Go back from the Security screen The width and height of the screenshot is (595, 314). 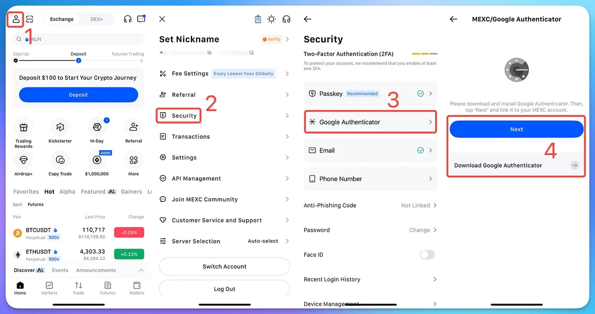(x=308, y=19)
